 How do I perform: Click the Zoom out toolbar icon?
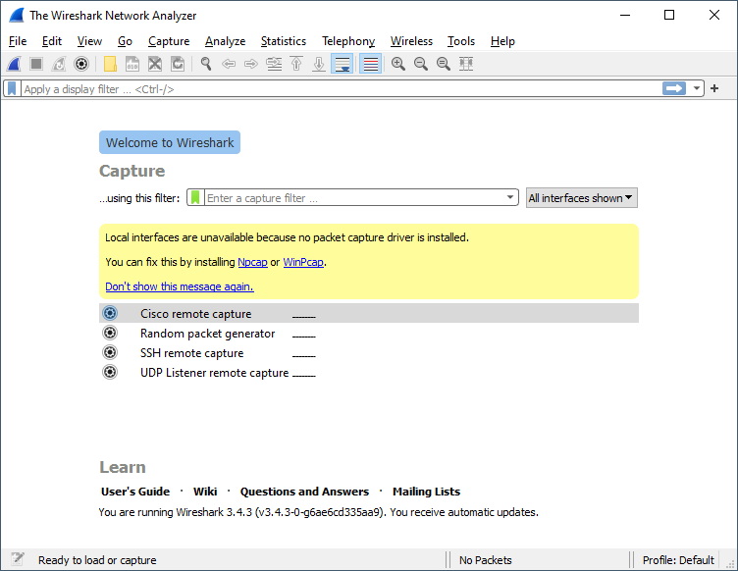pos(421,64)
